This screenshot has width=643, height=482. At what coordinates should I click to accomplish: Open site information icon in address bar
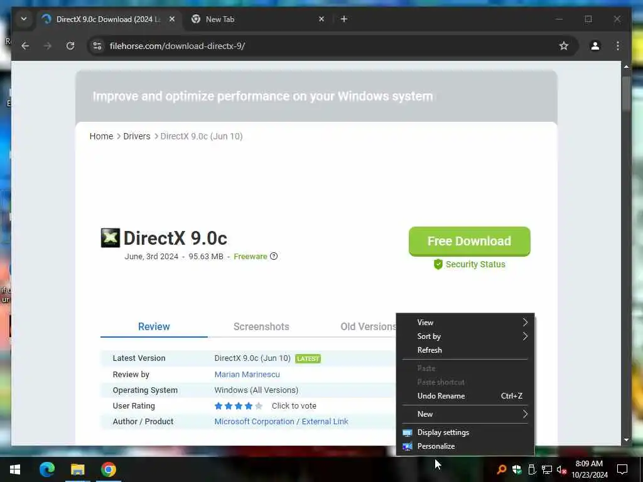coord(97,46)
